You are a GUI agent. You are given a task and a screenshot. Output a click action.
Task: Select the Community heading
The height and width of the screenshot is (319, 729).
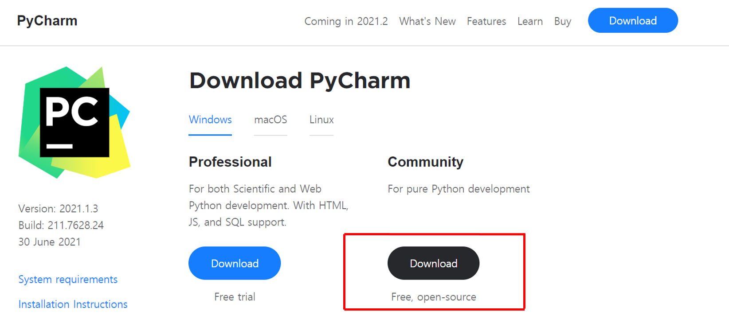425,162
